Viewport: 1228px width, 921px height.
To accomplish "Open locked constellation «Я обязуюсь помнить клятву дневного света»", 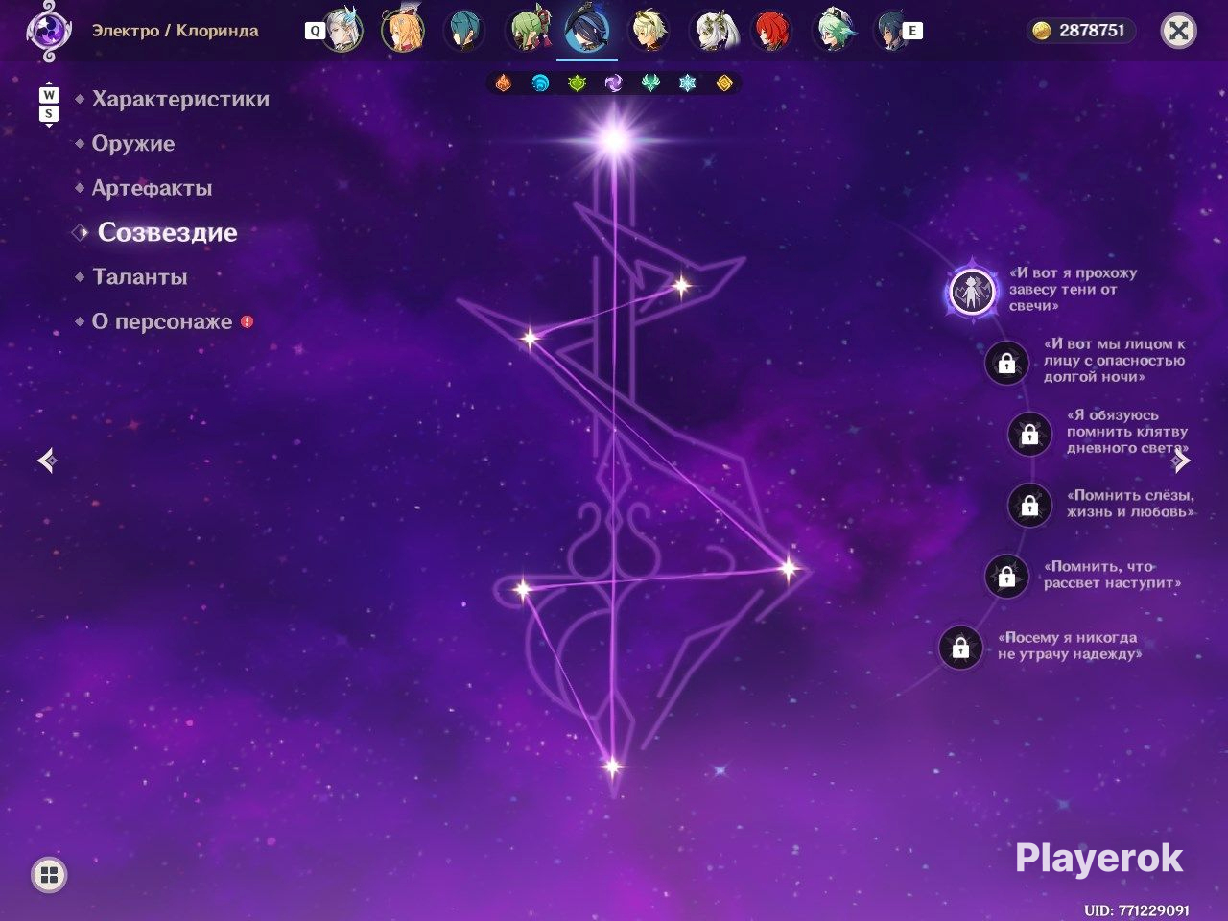I will tap(1029, 434).
